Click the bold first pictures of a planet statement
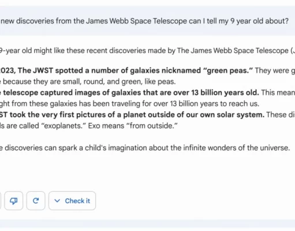This screenshot has height=231, width=295. (x=132, y=115)
